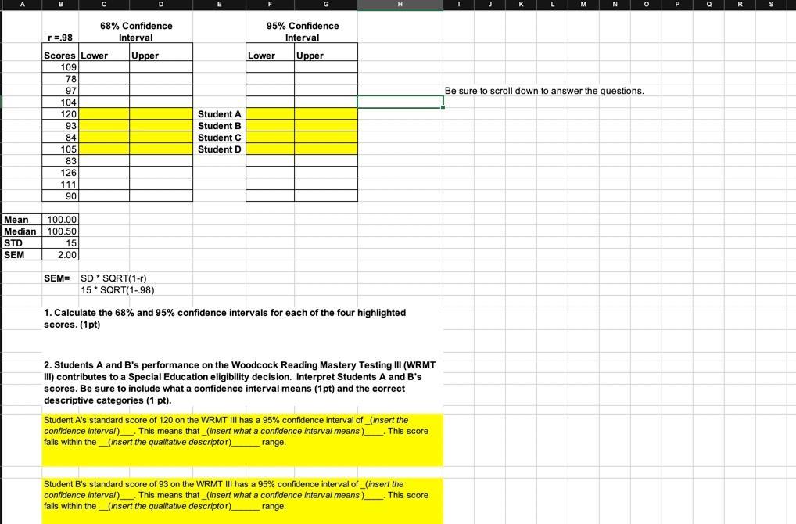Click the 'Student C' label
The width and height of the screenshot is (796, 524).
pos(219,137)
